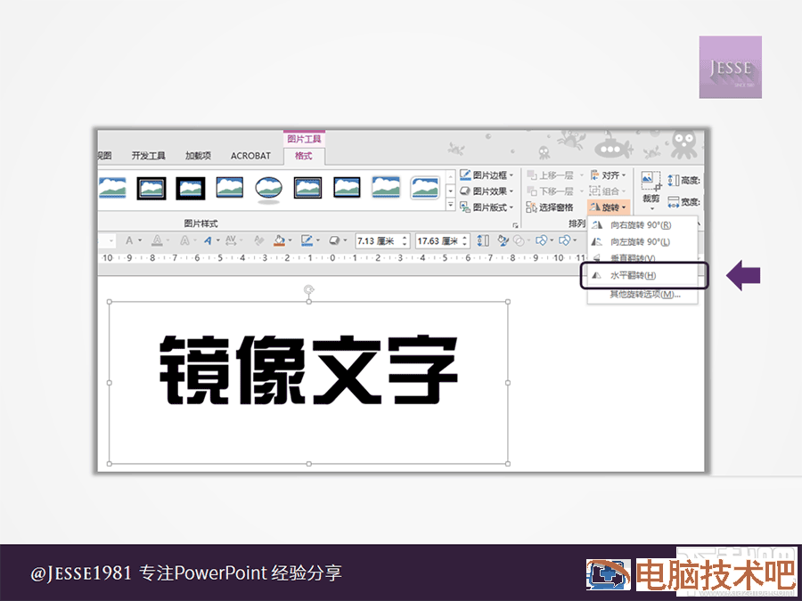
Task: Click the clear formatting eraser icon
Action: (x=259, y=240)
